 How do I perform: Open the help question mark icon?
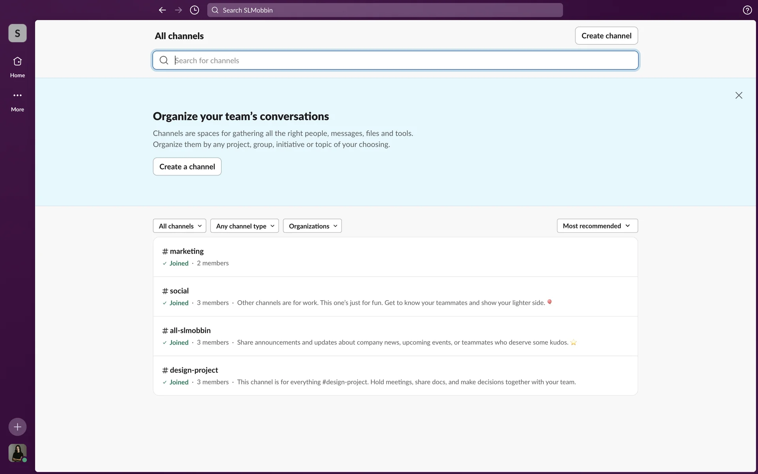click(747, 10)
